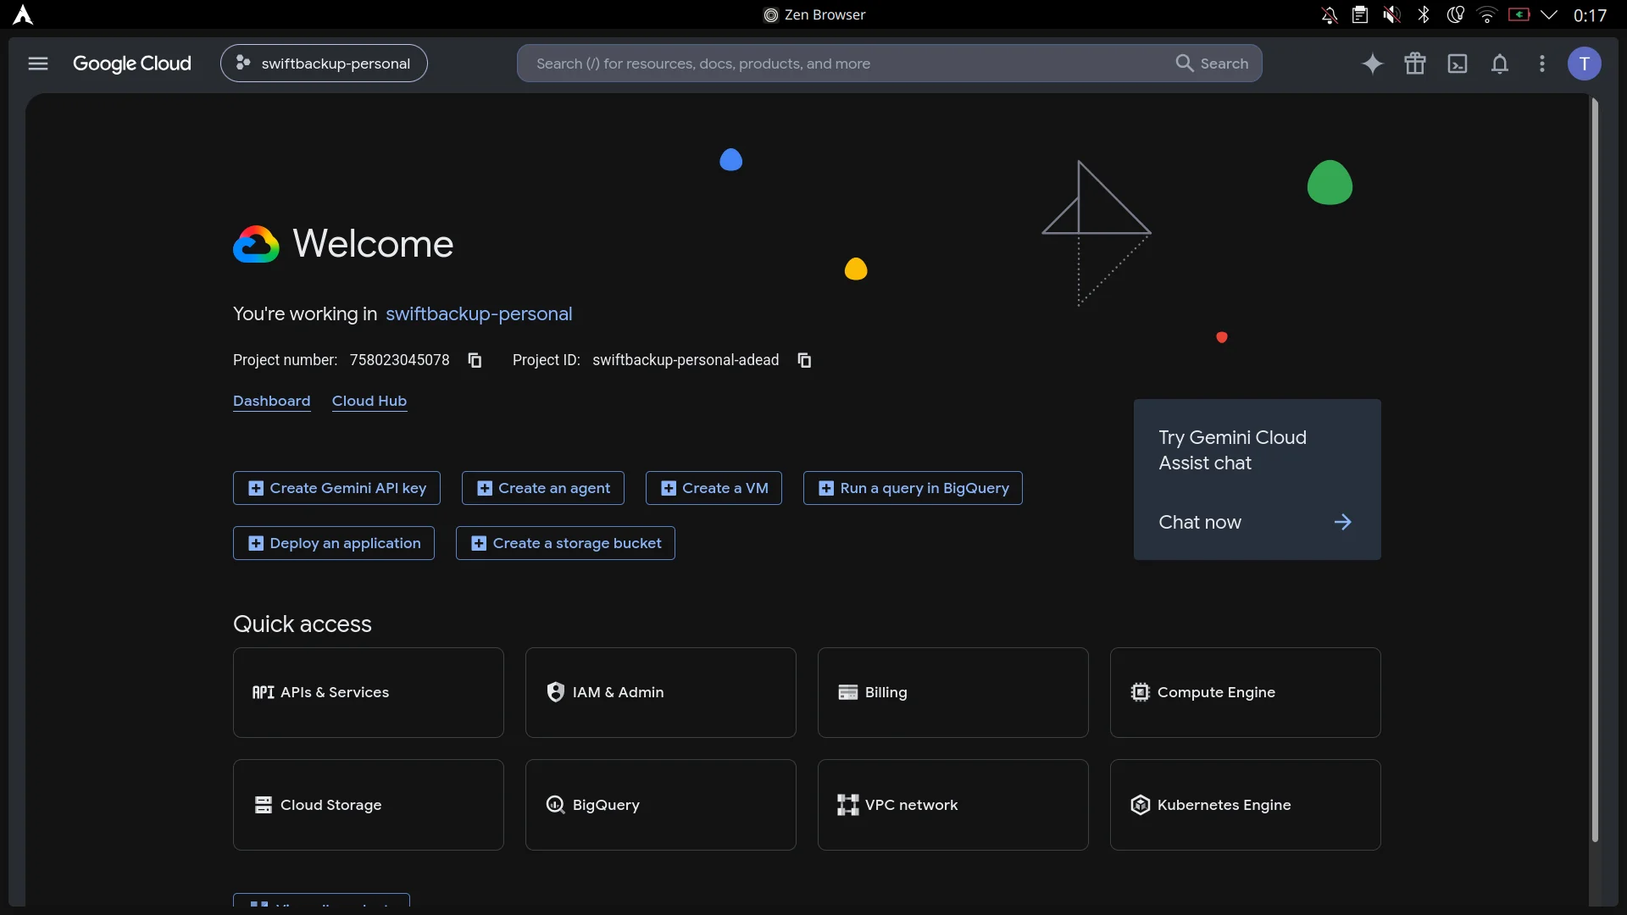The height and width of the screenshot is (915, 1627).
Task: Open the account avatar labeled T
Action: pos(1585,64)
